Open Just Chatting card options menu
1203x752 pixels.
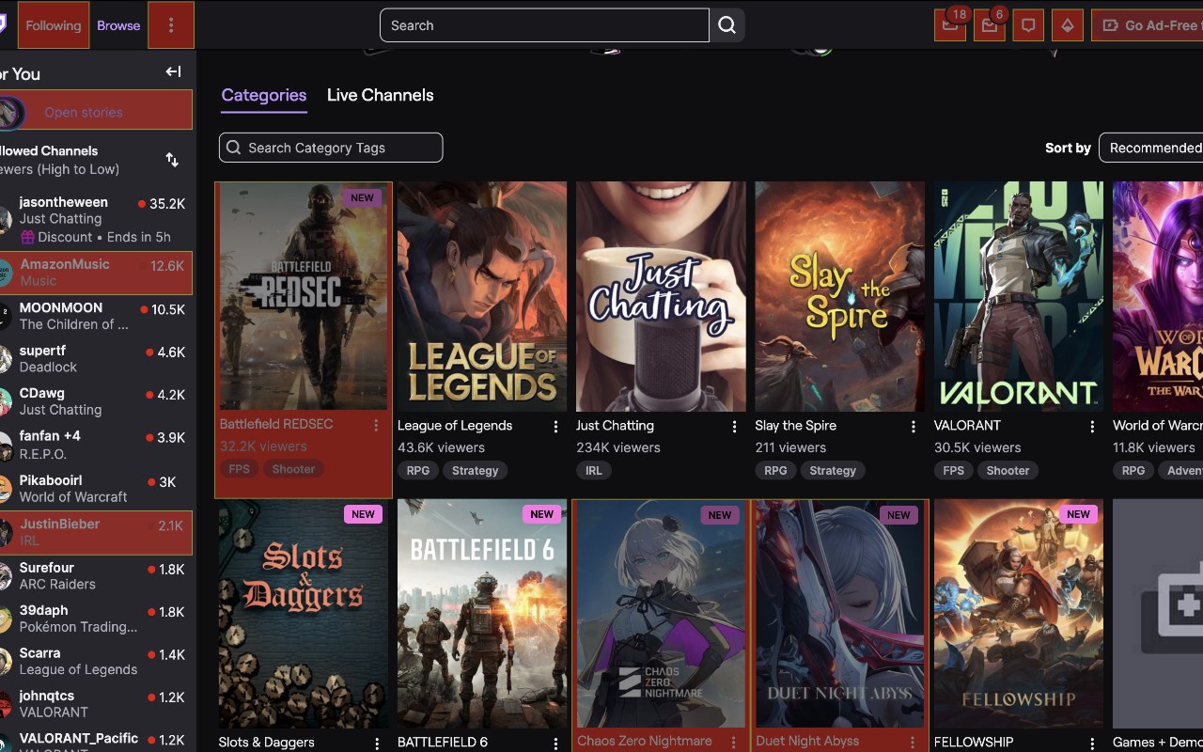(x=734, y=427)
